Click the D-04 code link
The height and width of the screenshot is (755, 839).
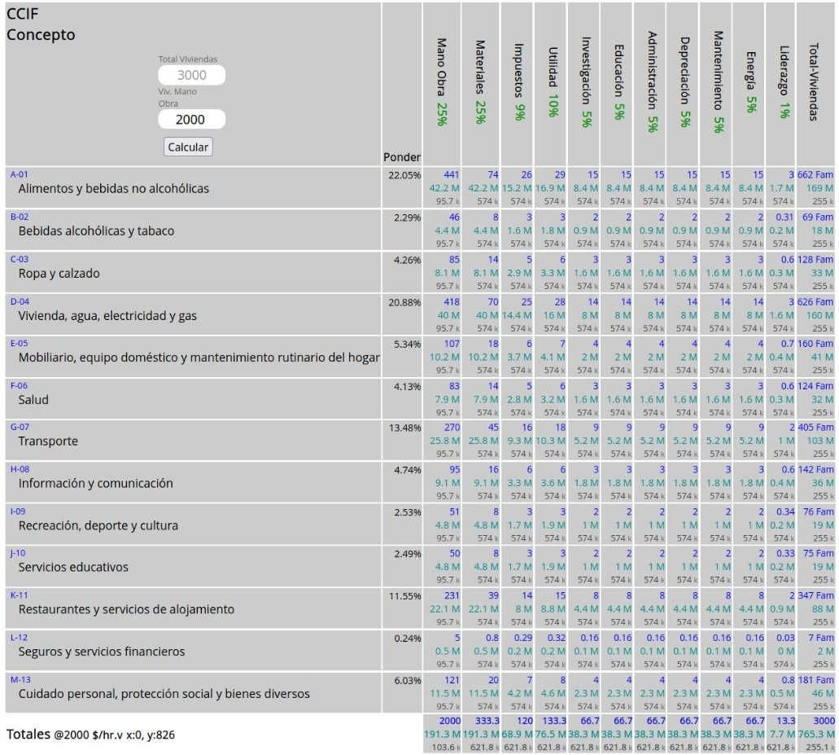click(20, 301)
